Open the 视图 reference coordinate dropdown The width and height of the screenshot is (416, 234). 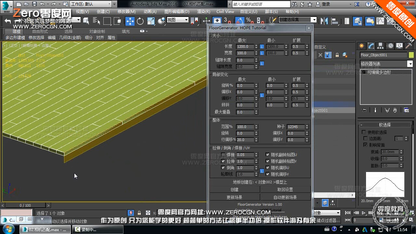click(x=177, y=20)
